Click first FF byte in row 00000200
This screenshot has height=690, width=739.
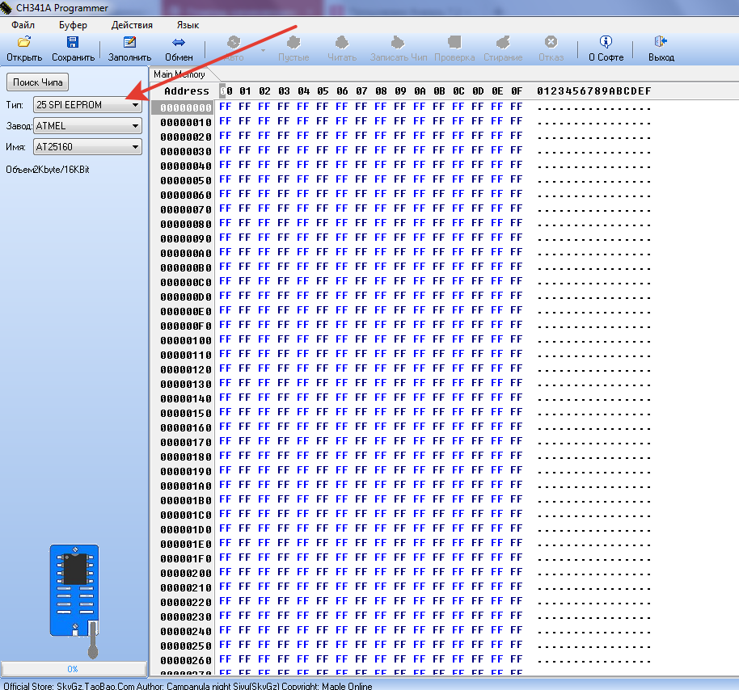coord(226,572)
